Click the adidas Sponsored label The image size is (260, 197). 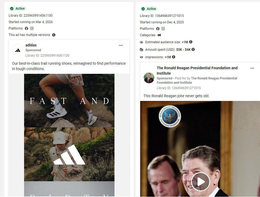33,50
